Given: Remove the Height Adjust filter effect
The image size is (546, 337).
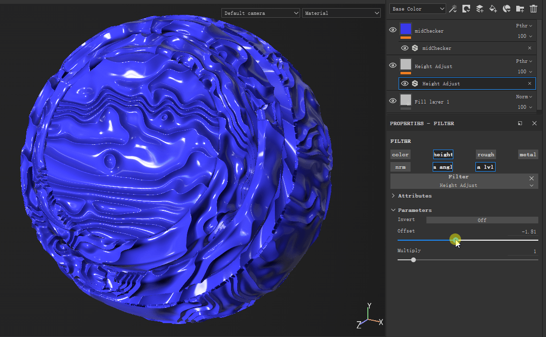Looking at the screenshot, I should (x=530, y=83).
